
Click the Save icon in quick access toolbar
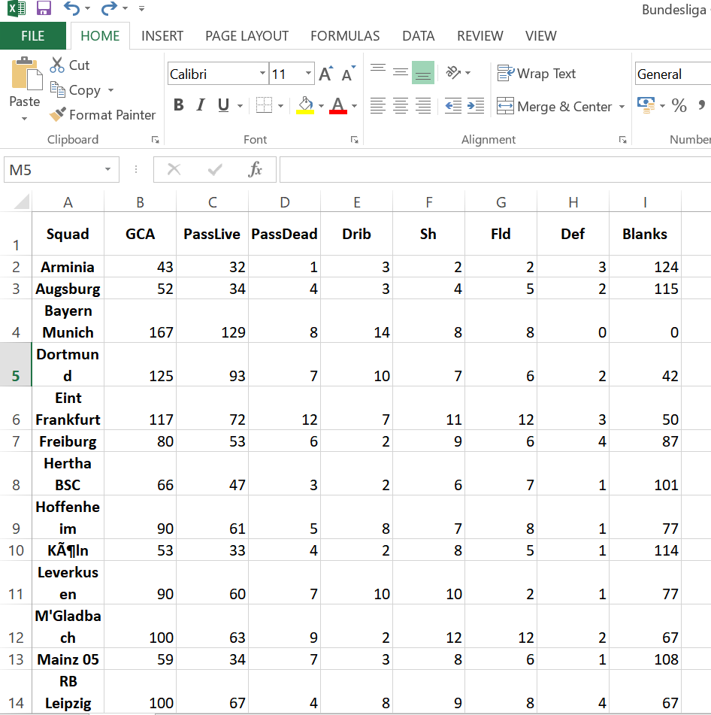click(x=44, y=8)
